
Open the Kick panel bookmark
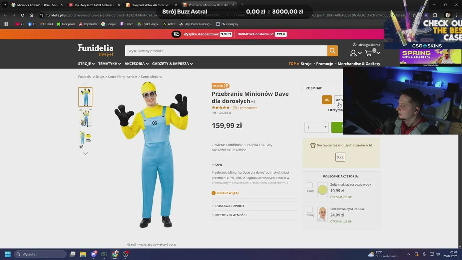click(x=66, y=24)
